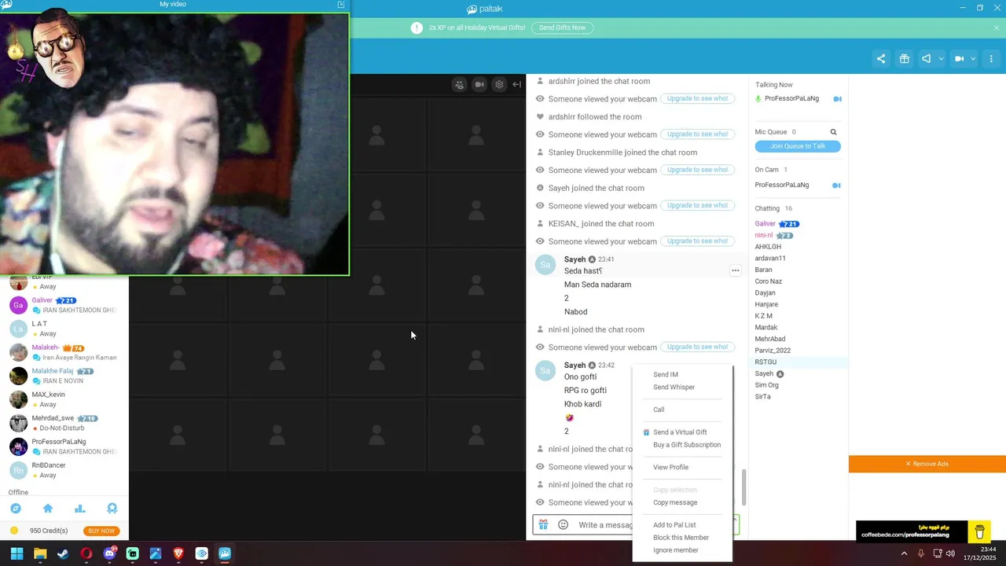Screen dimensions: 1006x566
Task: Choose Ignore member menu item
Action: [676, 550]
